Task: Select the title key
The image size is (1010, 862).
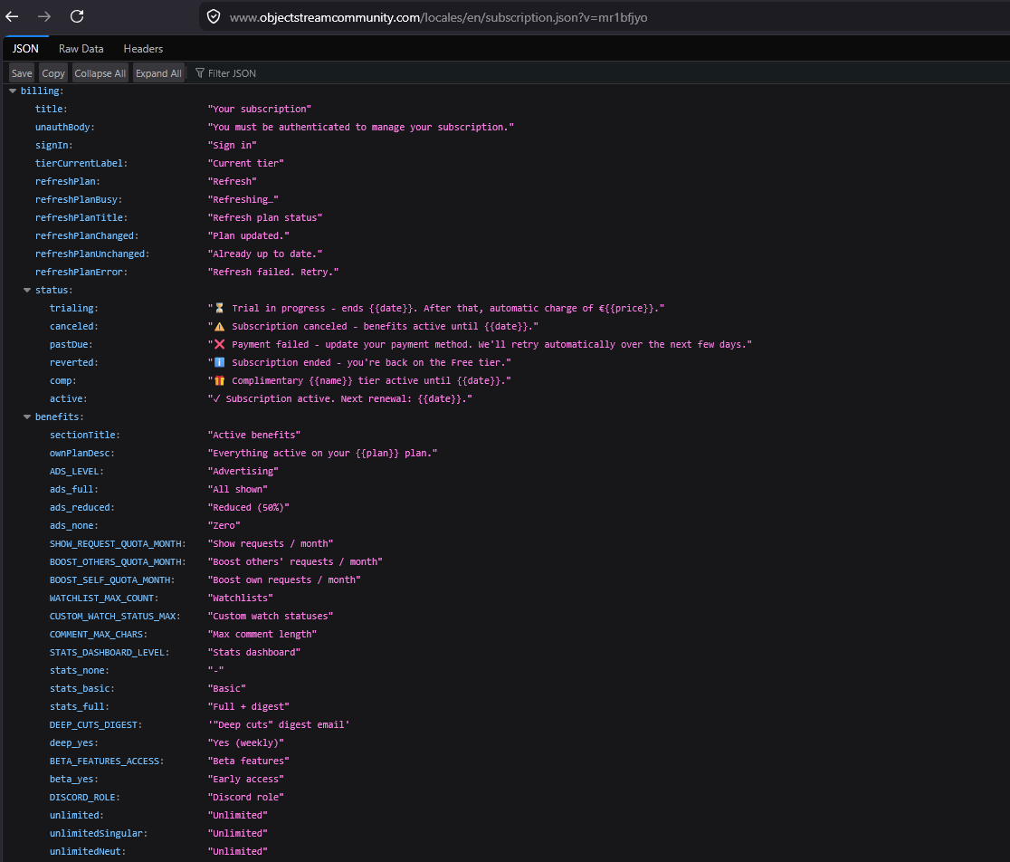Action: pyautogui.click(x=51, y=110)
